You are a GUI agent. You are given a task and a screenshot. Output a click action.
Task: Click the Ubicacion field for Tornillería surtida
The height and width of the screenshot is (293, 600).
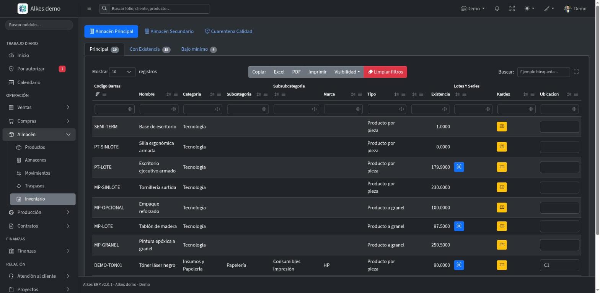(x=559, y=187)
